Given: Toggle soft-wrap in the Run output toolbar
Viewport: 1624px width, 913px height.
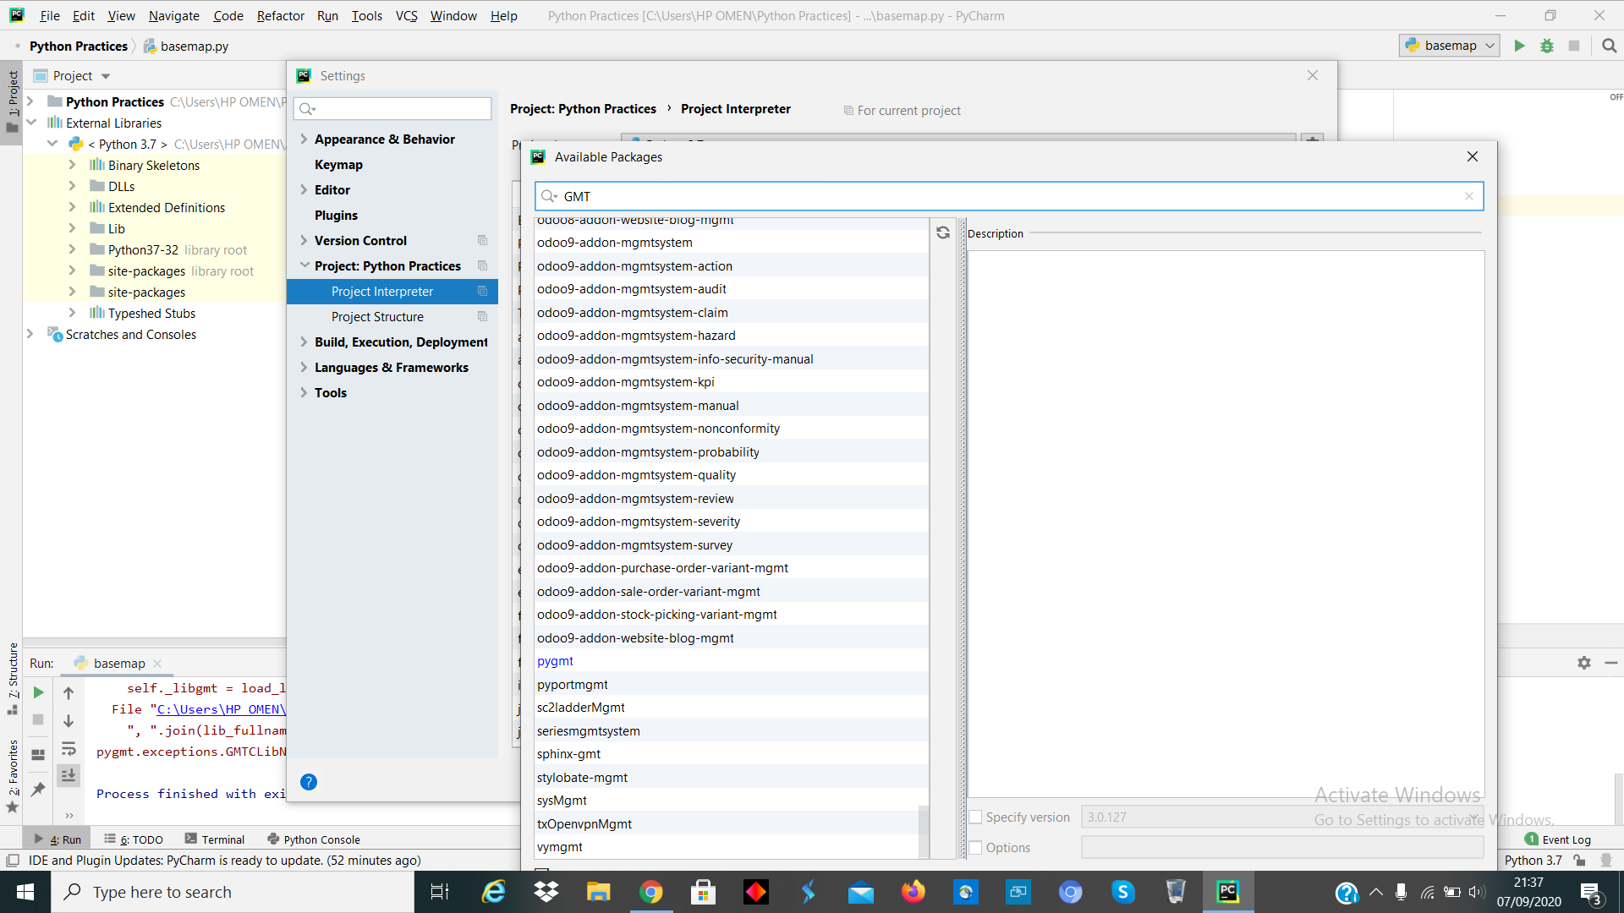Looking at the screenshot, I should [x=69, y=748].
